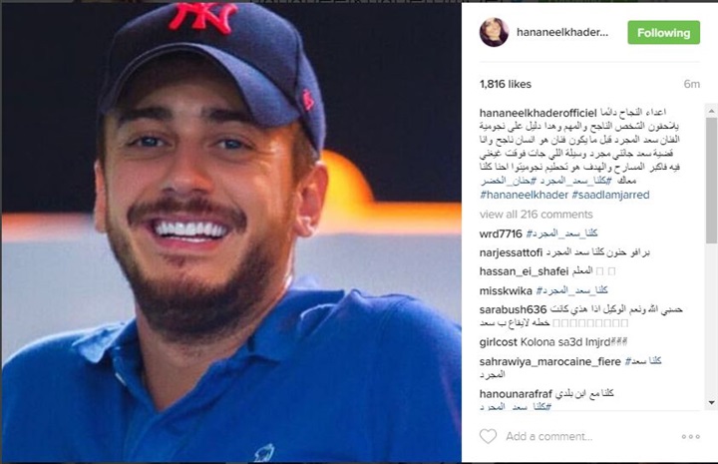
Task: Click the scrollbar up arrow
Action: pos(712,111)
